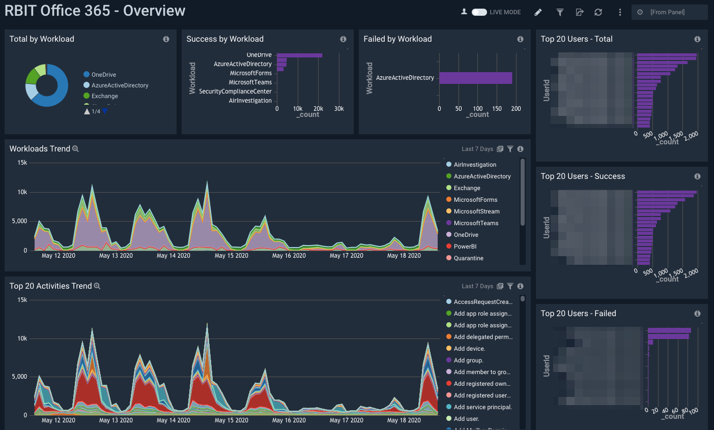Image resolution: width=714 pixels, height=430 pixels.
Task: Toggle Add member to gro... legend entry
Action: tap(478, 372)
